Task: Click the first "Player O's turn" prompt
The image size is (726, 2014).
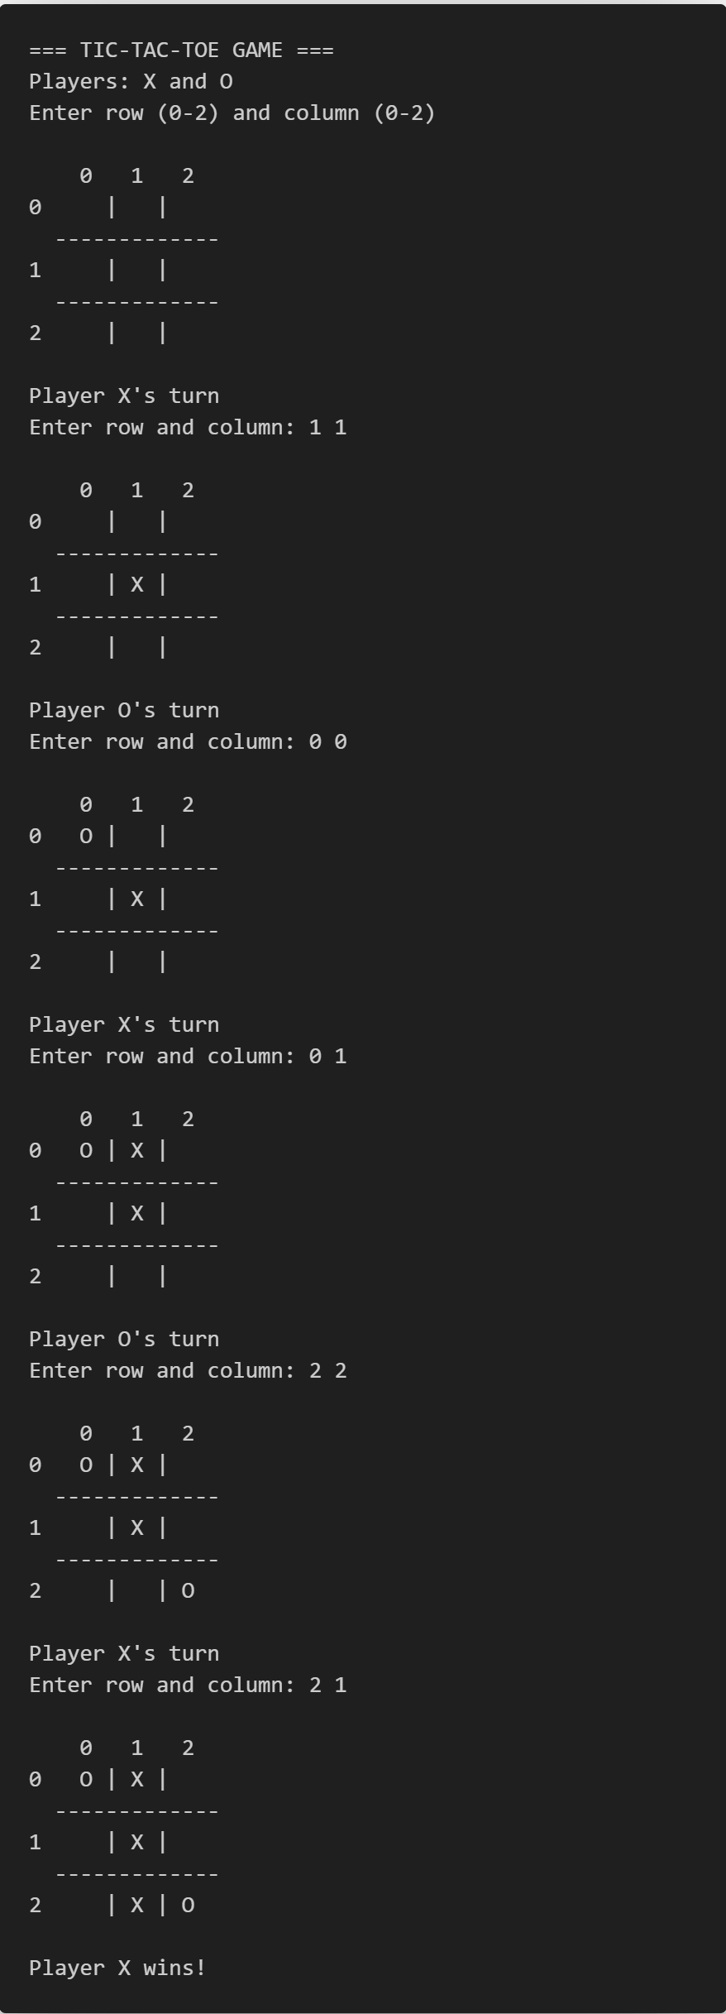Action: tap(124, 711)
